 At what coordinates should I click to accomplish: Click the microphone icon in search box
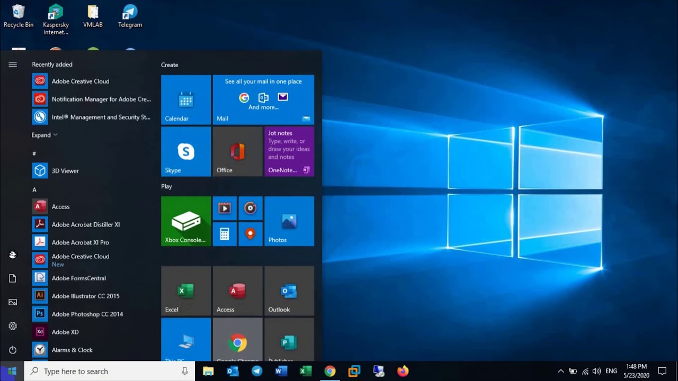point(184,371)
